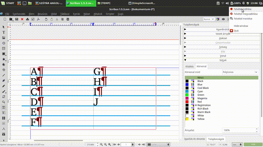Image resolution: width=263 pixels, height=147 pixels.
Task: Click the Export as PDF icon
Action: pyautogui.click(x=38, y=20)
